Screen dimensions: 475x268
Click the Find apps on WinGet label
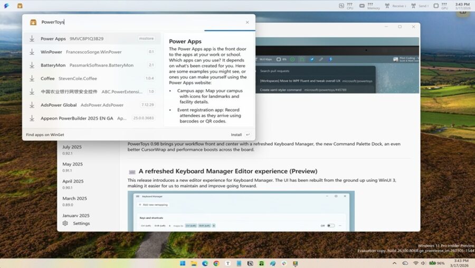[45, 134]
